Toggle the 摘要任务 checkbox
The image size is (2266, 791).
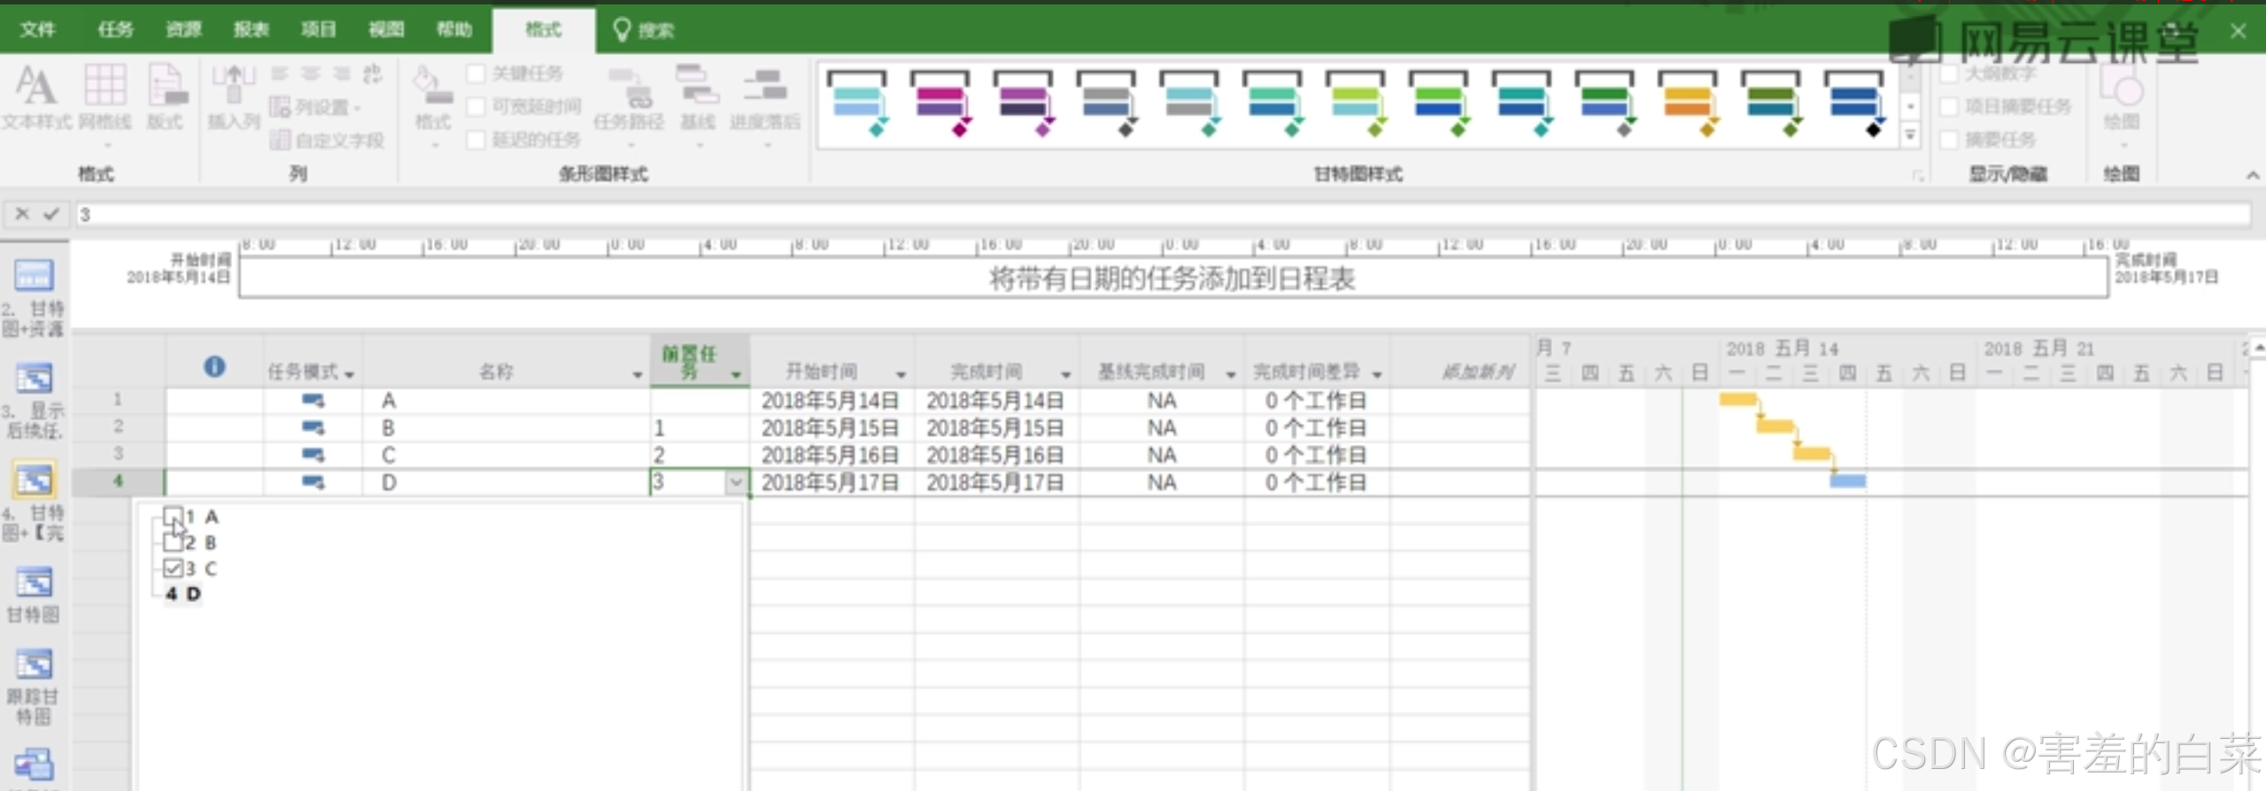pos(1949,140)
